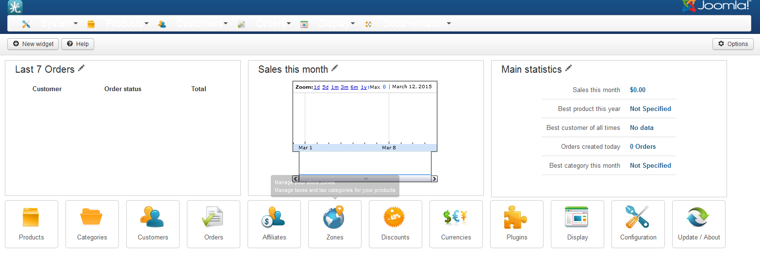This screenshot has height=254, width=760.
Task: Open the Affiliates icon
Action: (274, 223)
